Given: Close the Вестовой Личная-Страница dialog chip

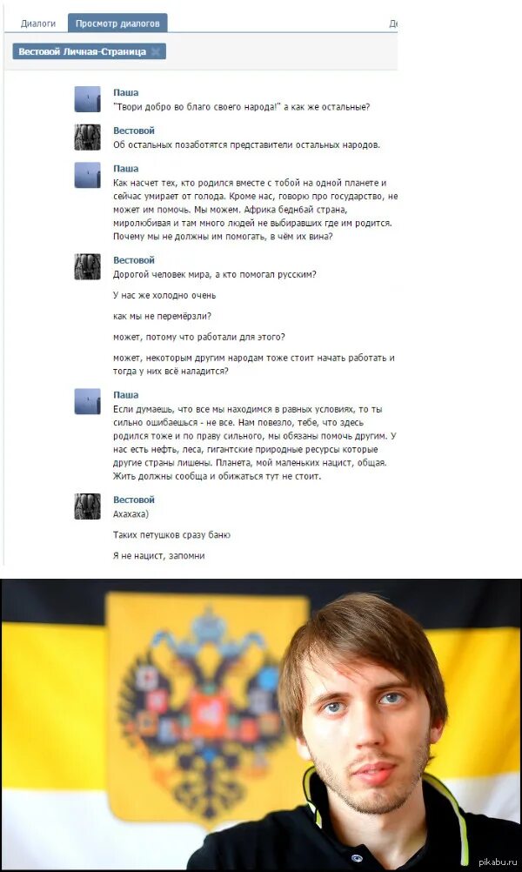Looking at the screenshot, I should pos(157,51).
